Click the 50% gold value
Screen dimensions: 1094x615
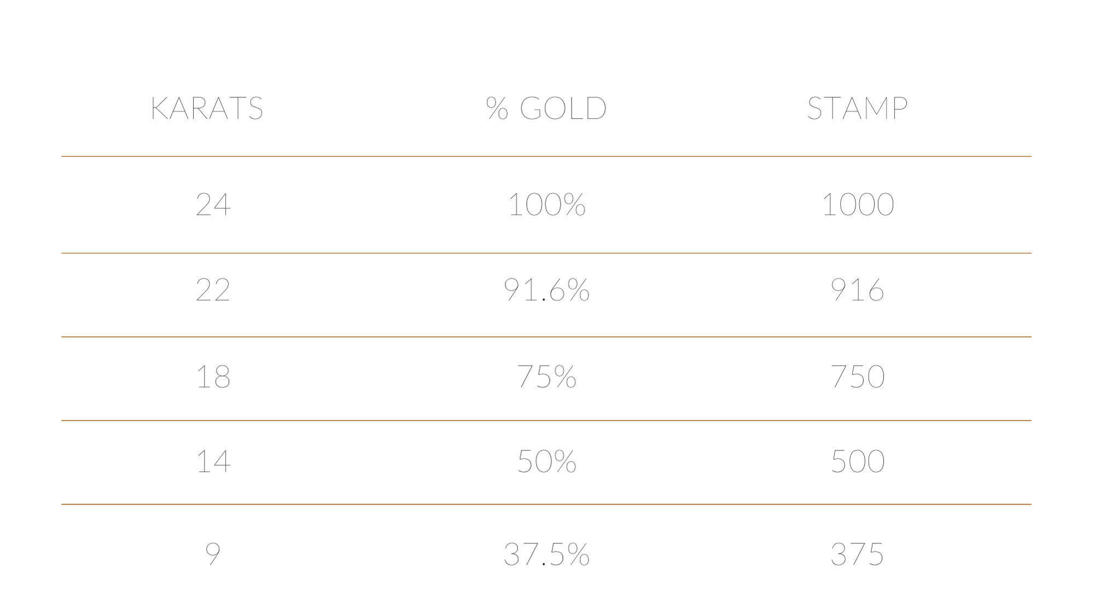click(x=546, y=461)
